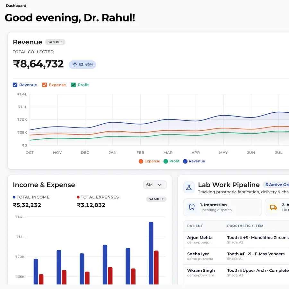
Task: Click the JAN label on revenue chart axis
Action: 113,153
